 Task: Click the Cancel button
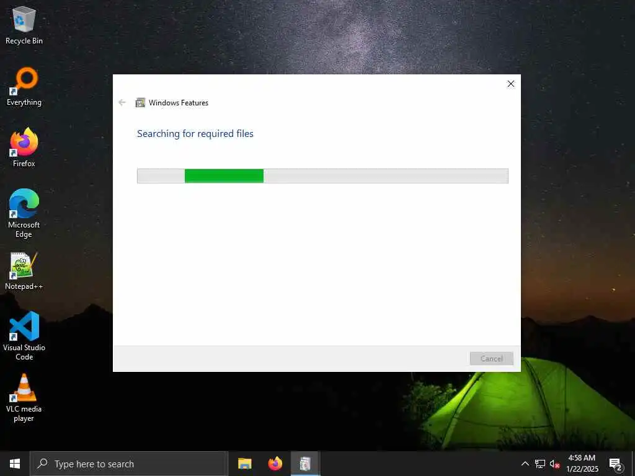[491, 359]
